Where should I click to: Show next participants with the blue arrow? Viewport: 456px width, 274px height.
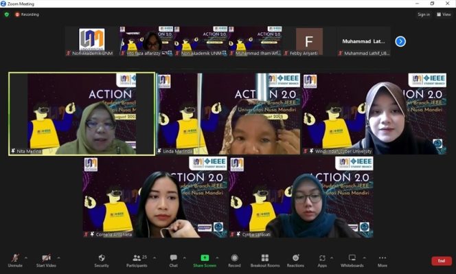coord(400,41)
